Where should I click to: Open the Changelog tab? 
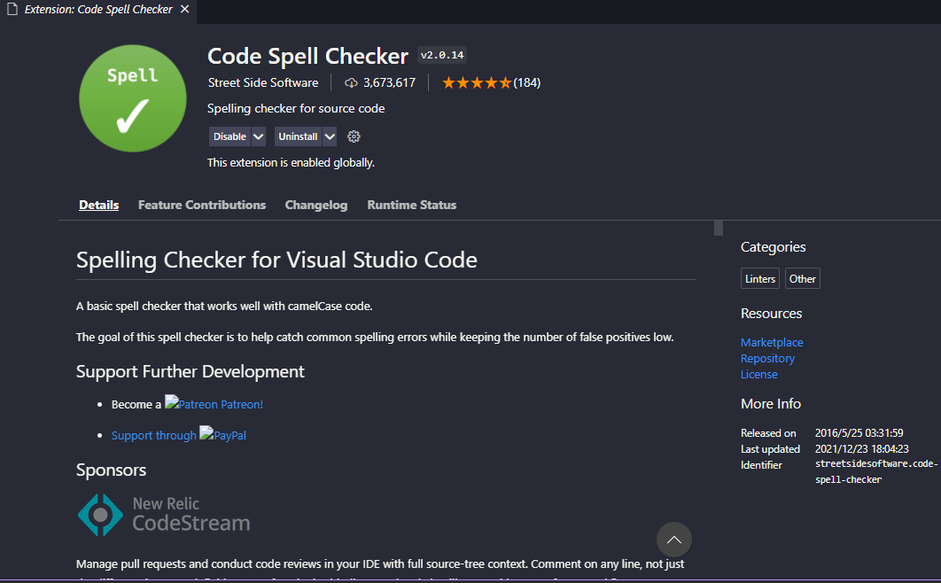(x=316, y=205)
